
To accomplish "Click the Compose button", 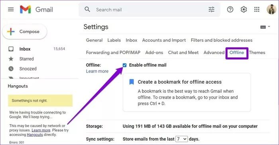I will coord(25,31).
